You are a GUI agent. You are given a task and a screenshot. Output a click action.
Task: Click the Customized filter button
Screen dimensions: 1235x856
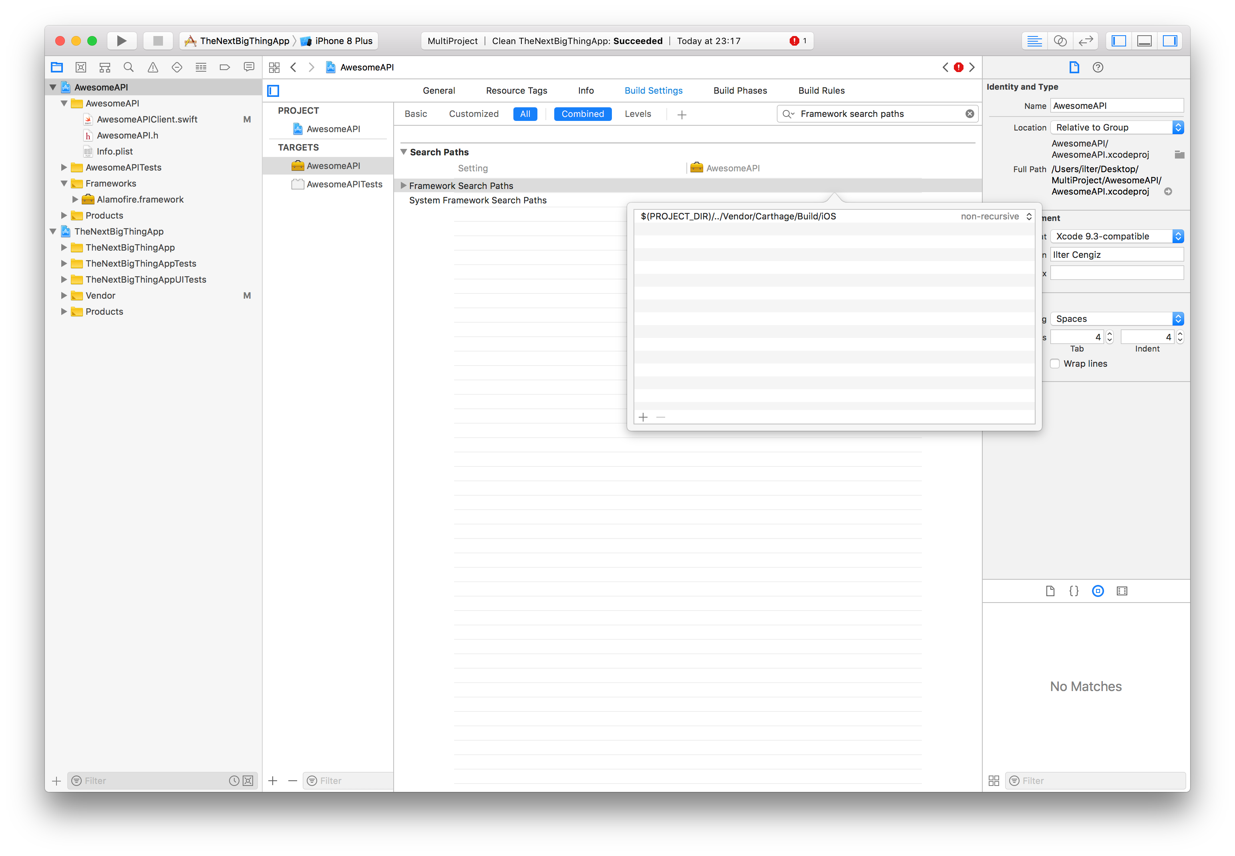[474, 114]
